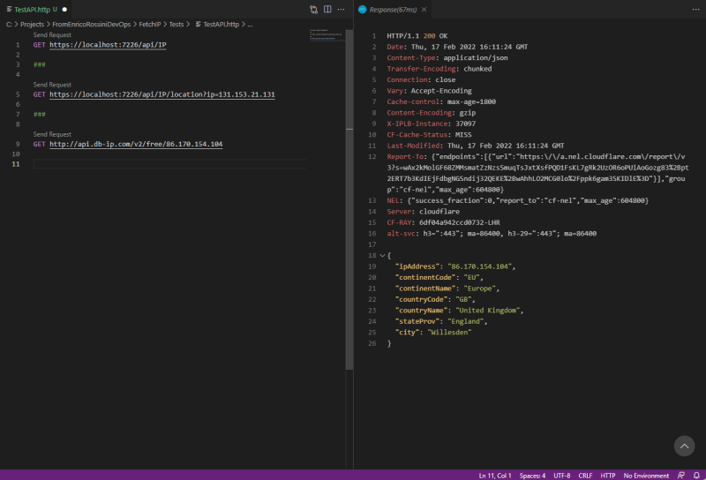Viewport: 706px width, 480px height.
Task: Click the scroll-to-top round button
Action: click(x=684, y=446)
